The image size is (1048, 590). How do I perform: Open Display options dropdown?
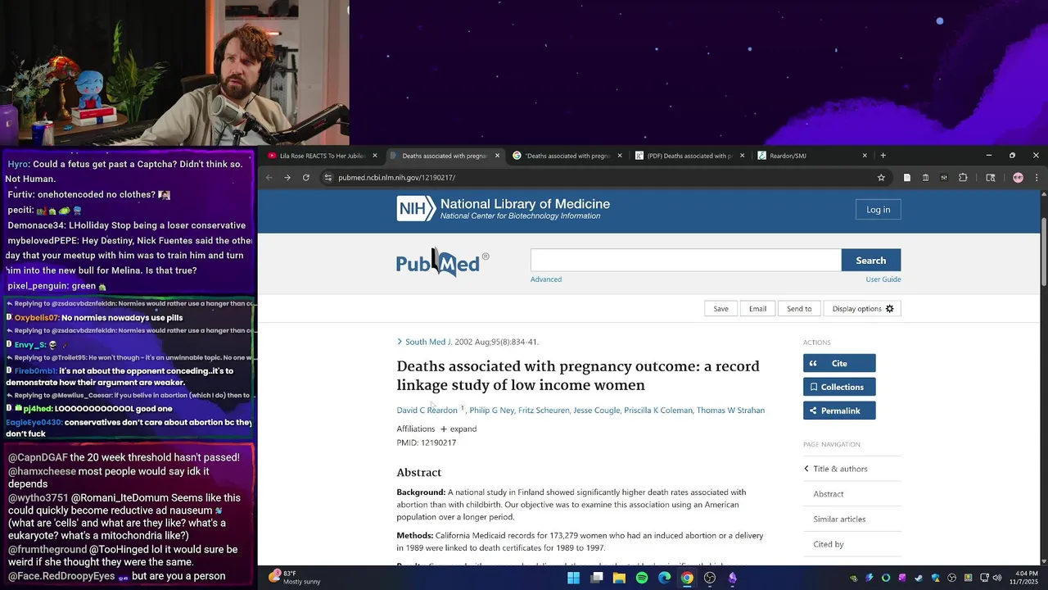click(x=863, y=308)
